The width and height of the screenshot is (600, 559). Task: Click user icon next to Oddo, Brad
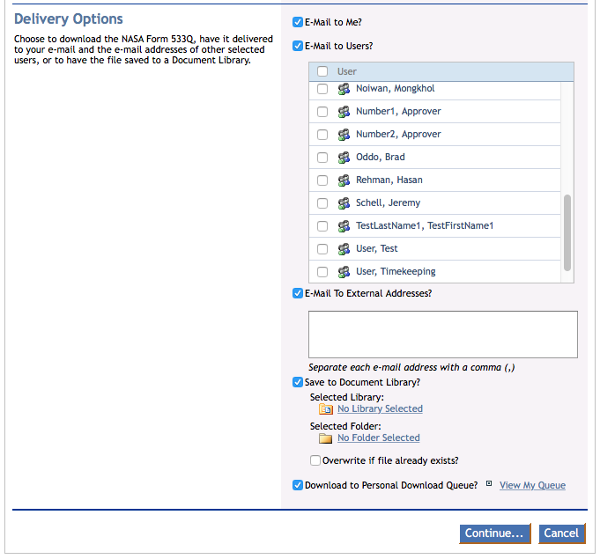click(x=344, y=158)
